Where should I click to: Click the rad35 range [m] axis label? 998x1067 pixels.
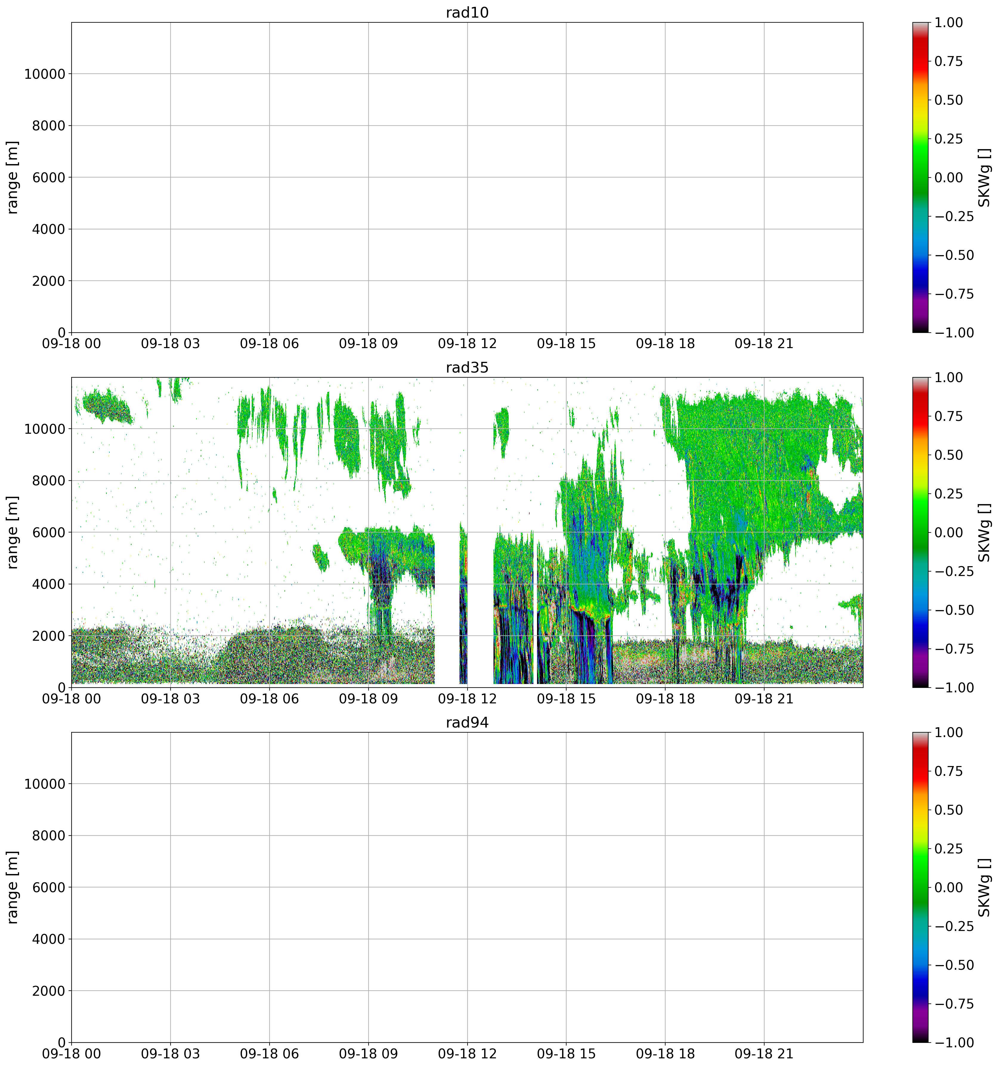[13, 532]
